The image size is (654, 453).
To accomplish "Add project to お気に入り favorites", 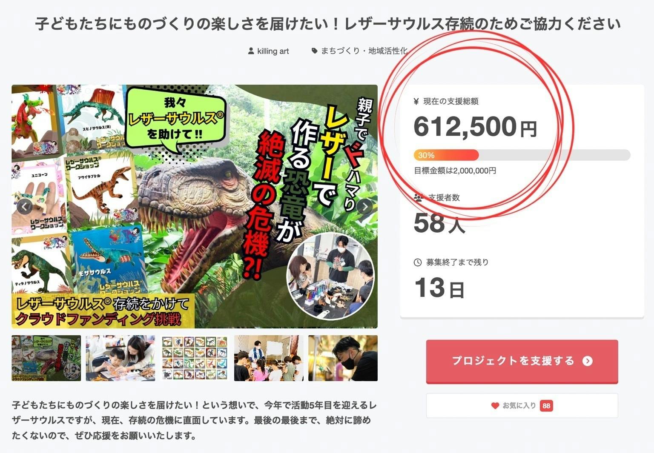I will click(x=522, y=405).
